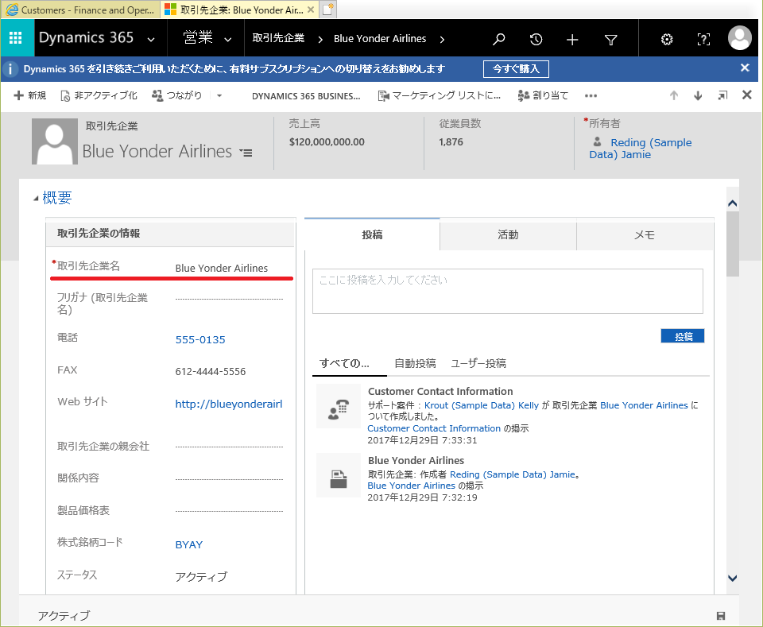This screenshot has height=627, width=763.
Task: Click the FAX value 612-4444-5556
Action: 210,372
